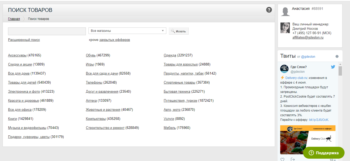Open the Все магазины store dropdown
Viewport: 350px width, 161px height.
(127, 31)
